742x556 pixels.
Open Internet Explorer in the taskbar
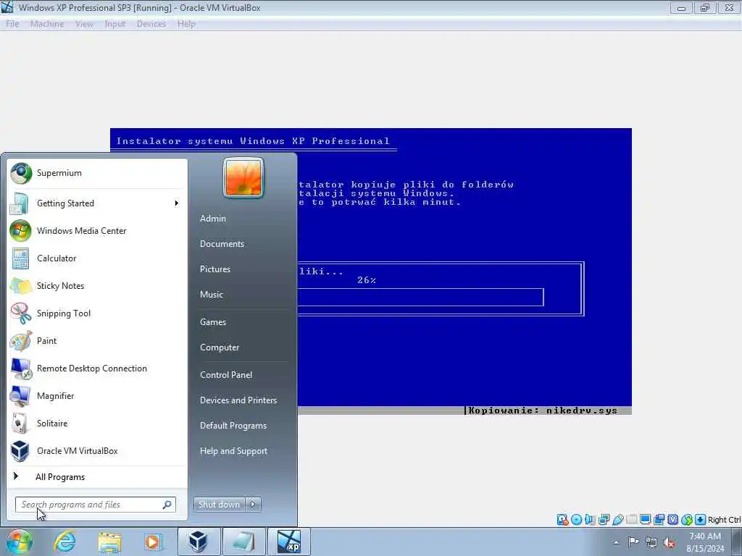point(64,542)
